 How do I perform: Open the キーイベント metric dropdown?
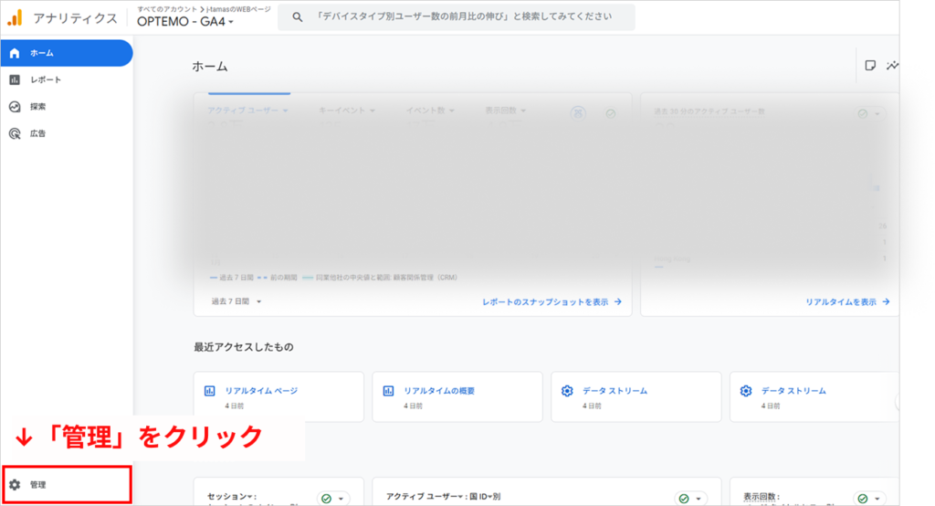(347, 111)
